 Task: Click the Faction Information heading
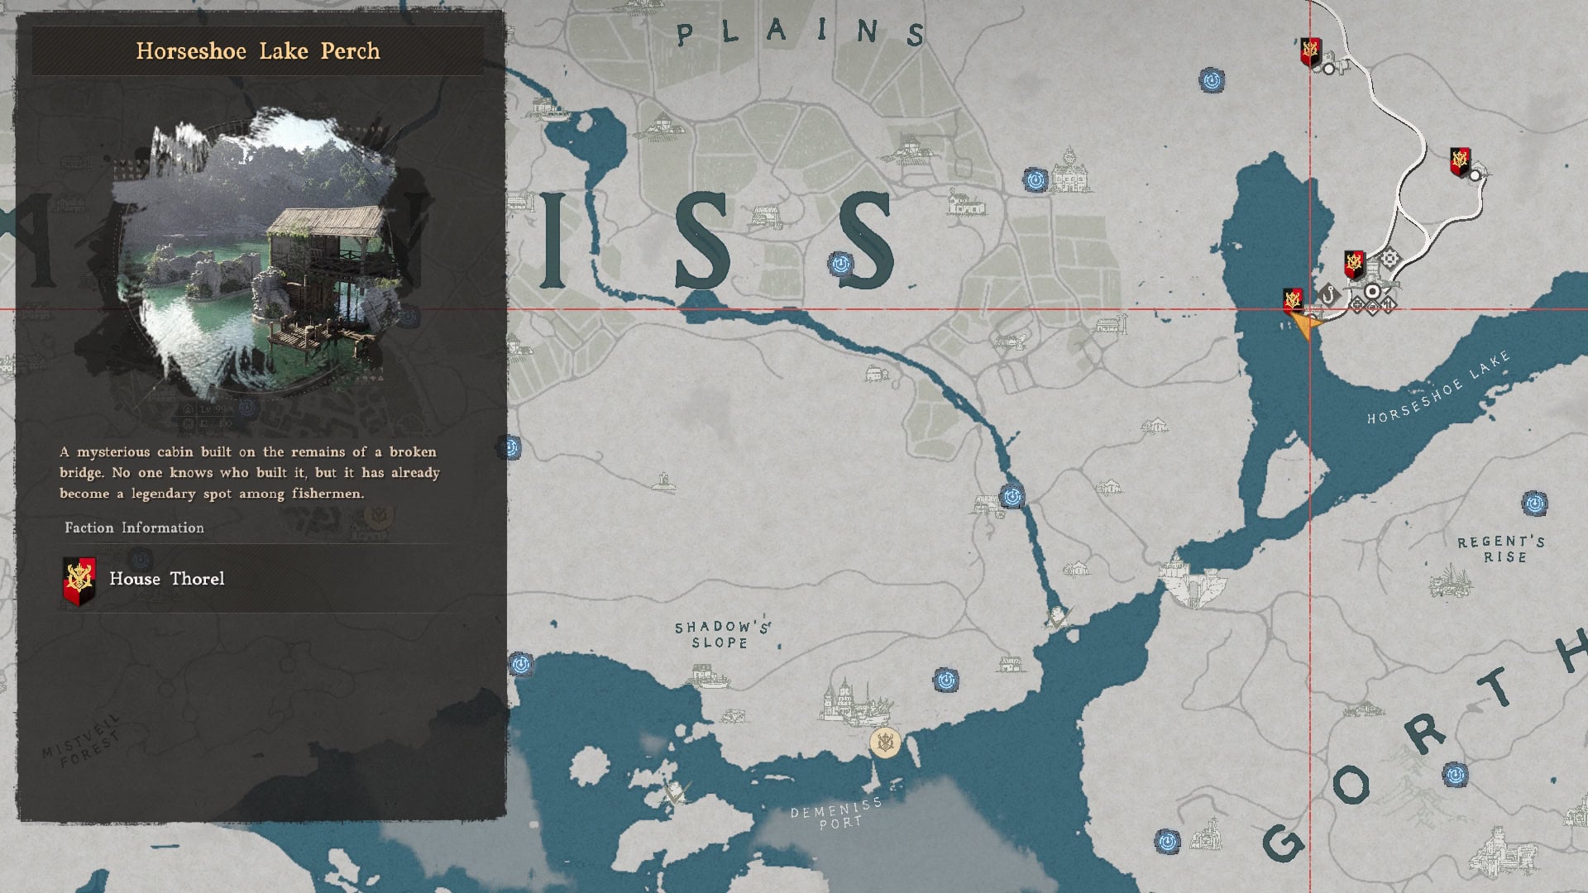point(134,528)
